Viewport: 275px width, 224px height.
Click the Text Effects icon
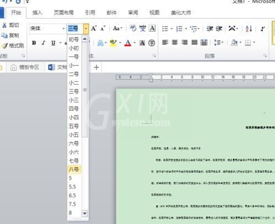click(x=101, y=43)
